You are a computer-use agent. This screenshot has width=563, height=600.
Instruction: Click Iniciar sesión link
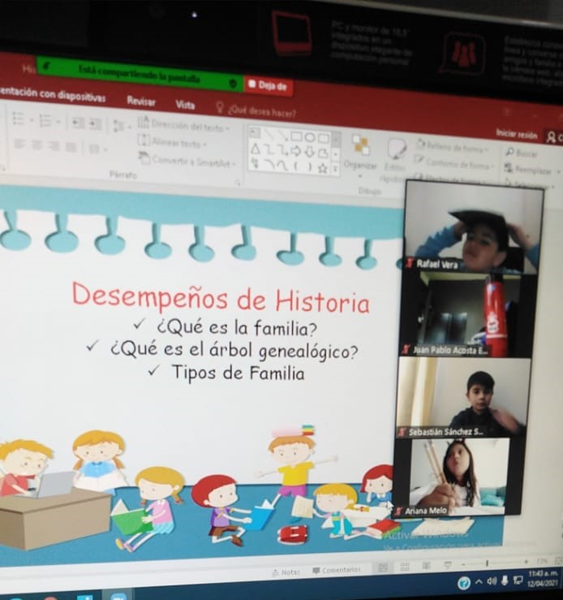pos(517,134)
